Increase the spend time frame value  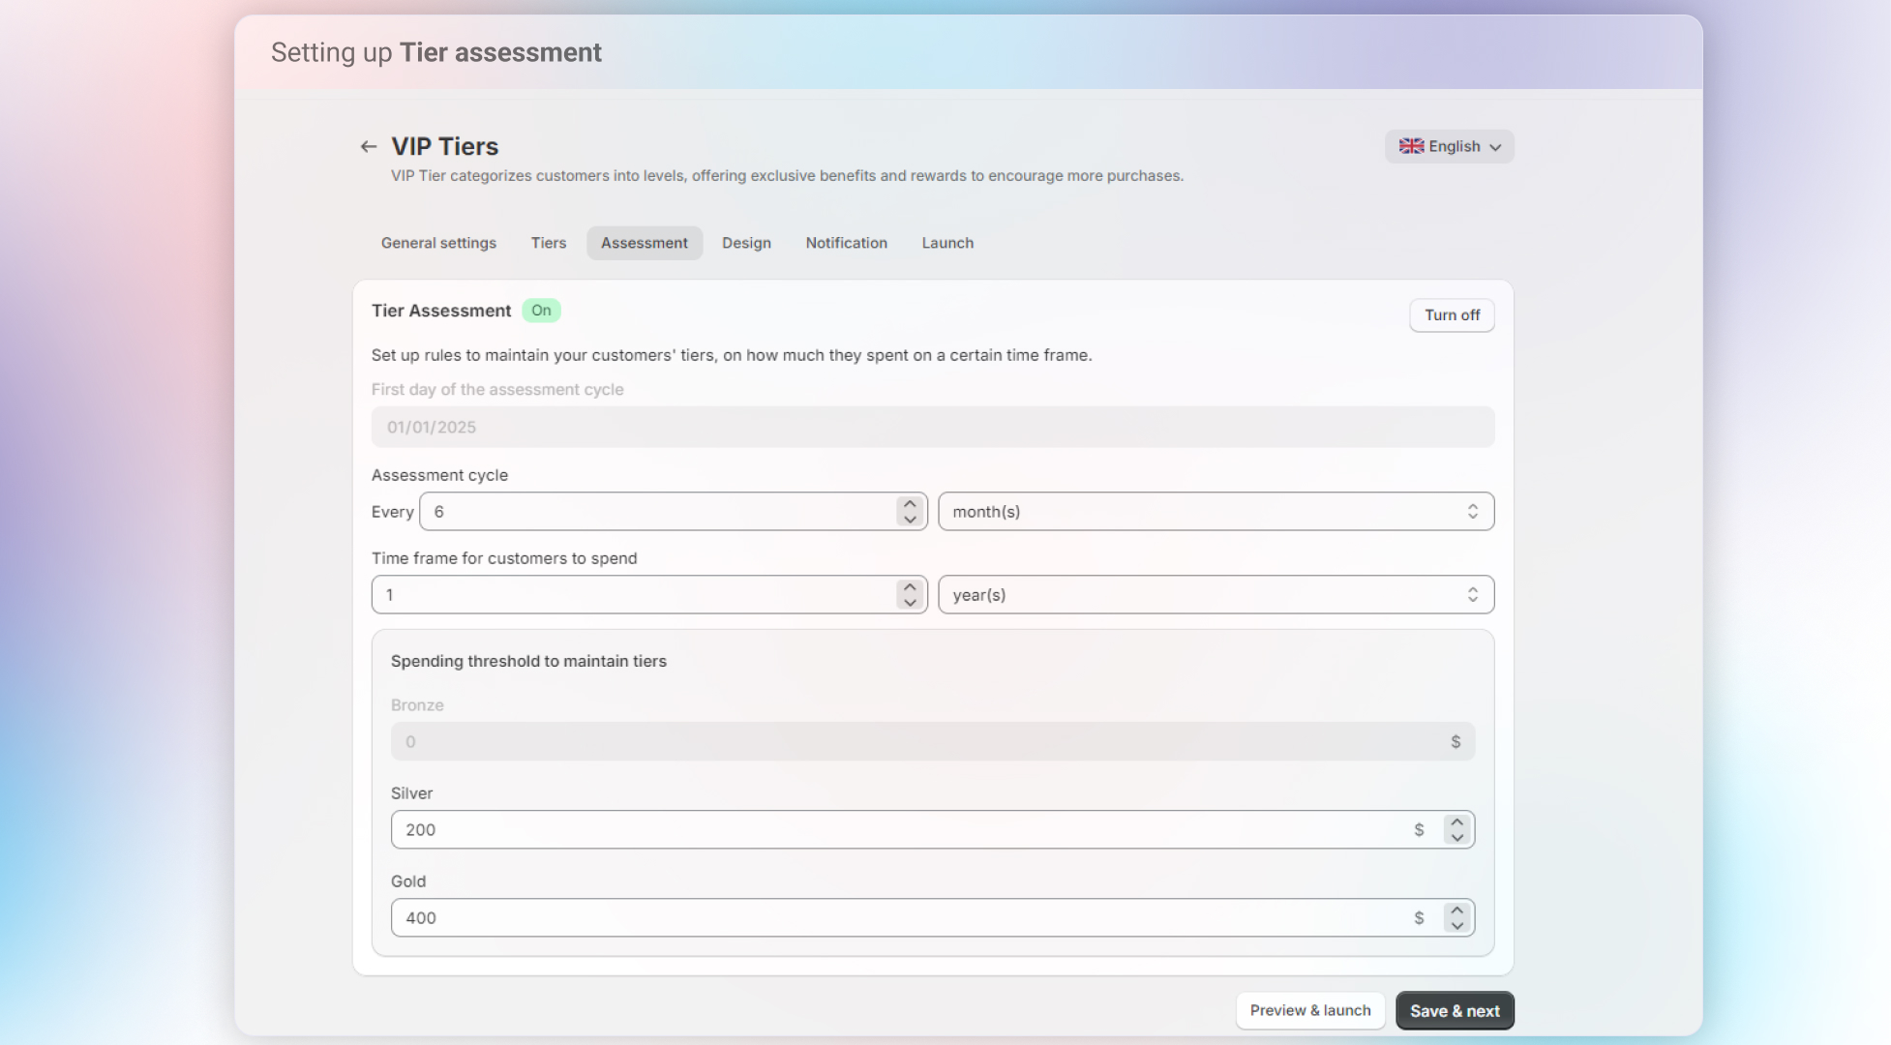(x=910, y=587)
